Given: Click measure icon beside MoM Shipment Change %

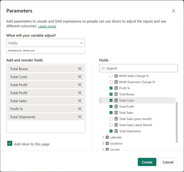Looking at the screenshot, I should [116, 82].
